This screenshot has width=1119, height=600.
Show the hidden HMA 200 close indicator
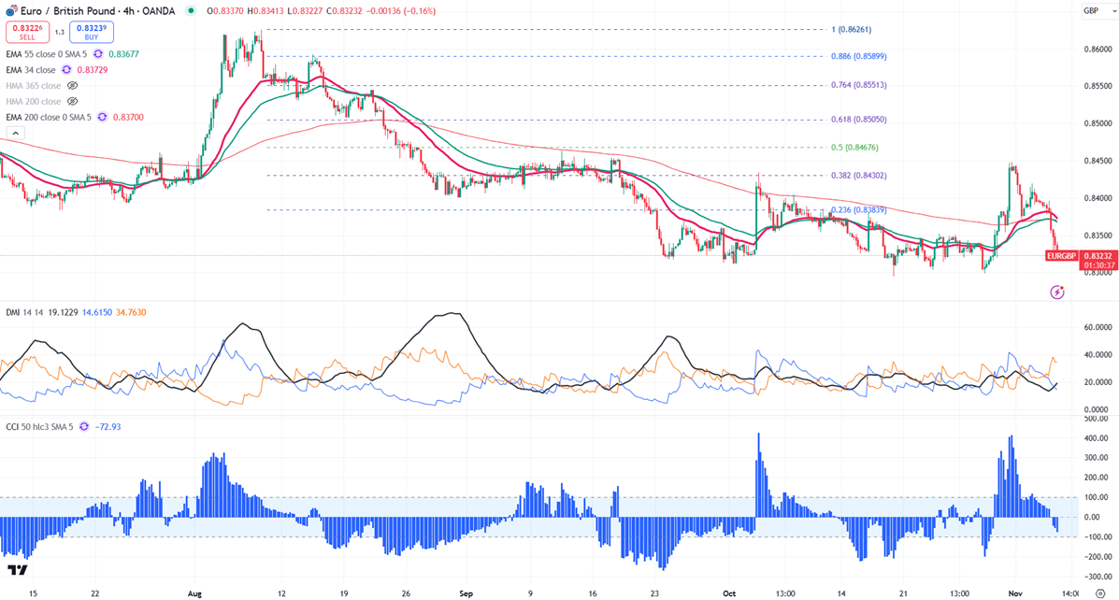click(73, 101)
